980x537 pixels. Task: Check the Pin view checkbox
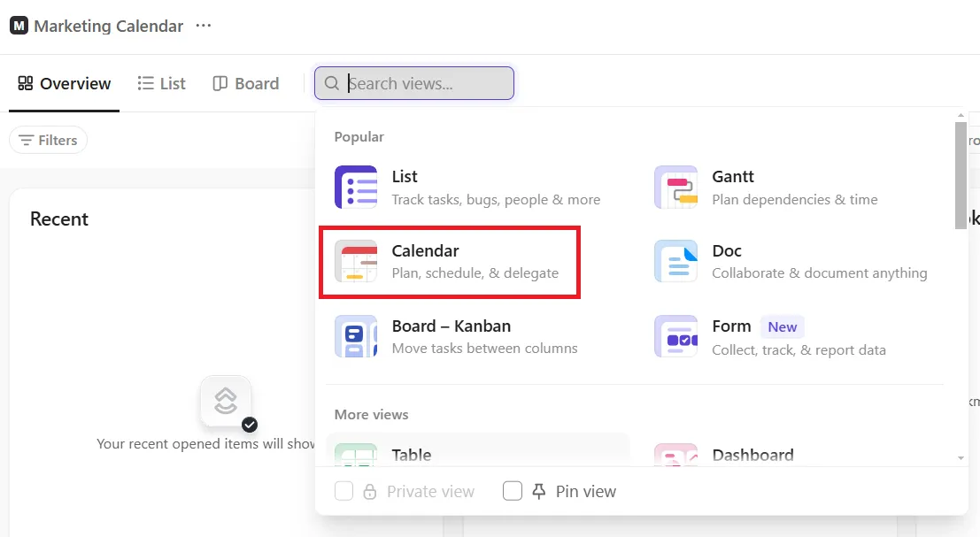[x=513, y=491]
